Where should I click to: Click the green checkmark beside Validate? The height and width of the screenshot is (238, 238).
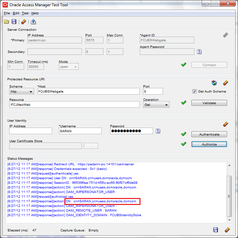click(x=183, y=102)
